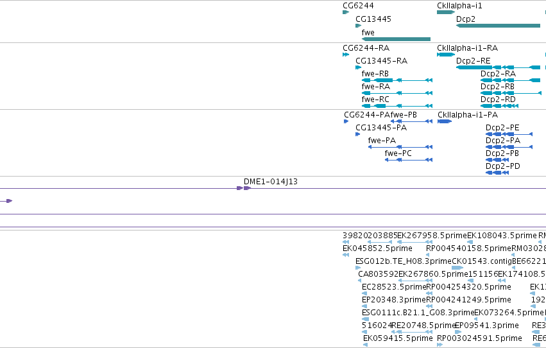Click the 'Dcp2-PD' label text
Image resolution: width=546 pixels, height=348 pixels.
coord(503,166)
